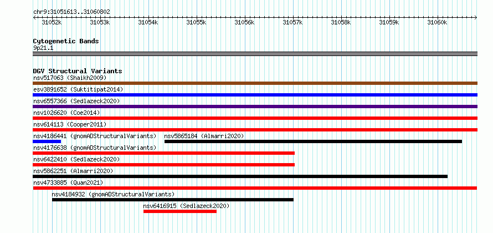Click the red nsv1026620 variant bar

(x=255, y=118)
